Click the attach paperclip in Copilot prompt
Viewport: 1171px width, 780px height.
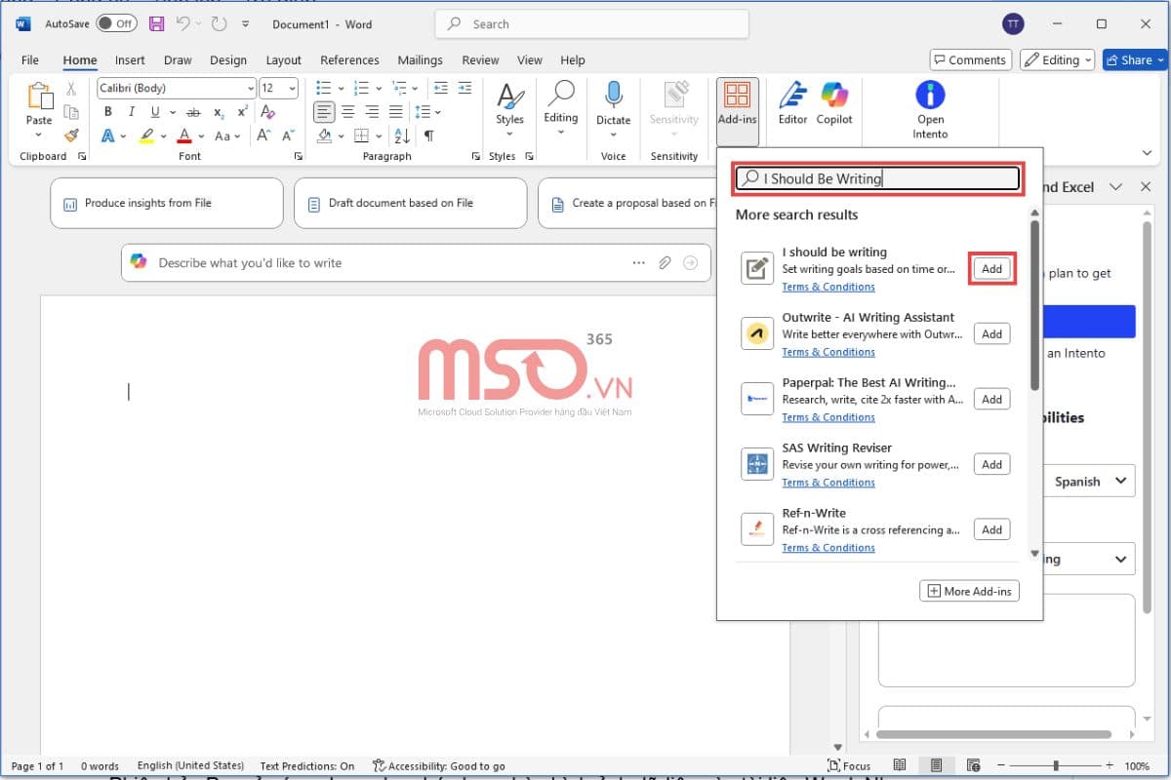665,262
